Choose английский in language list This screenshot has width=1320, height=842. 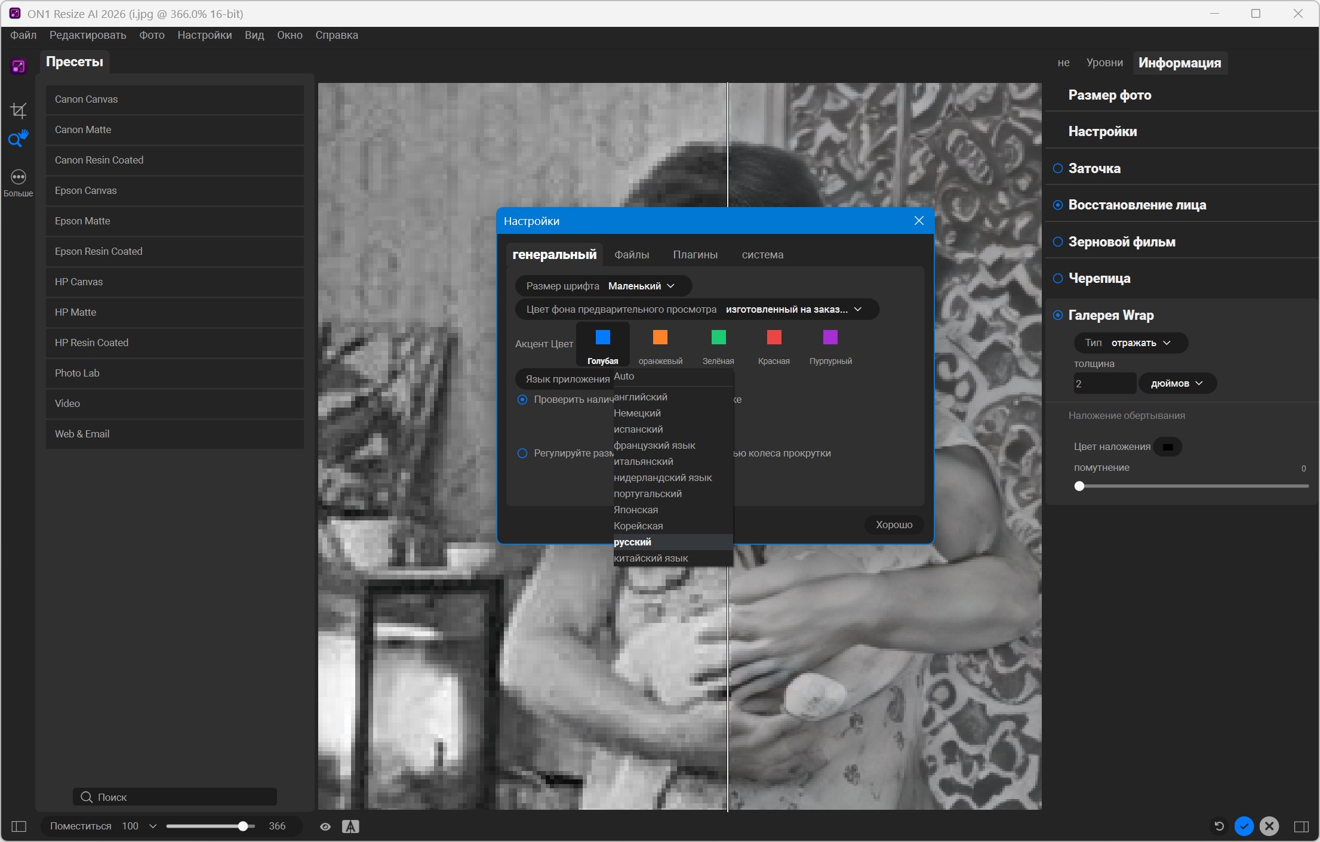[641, 397]
